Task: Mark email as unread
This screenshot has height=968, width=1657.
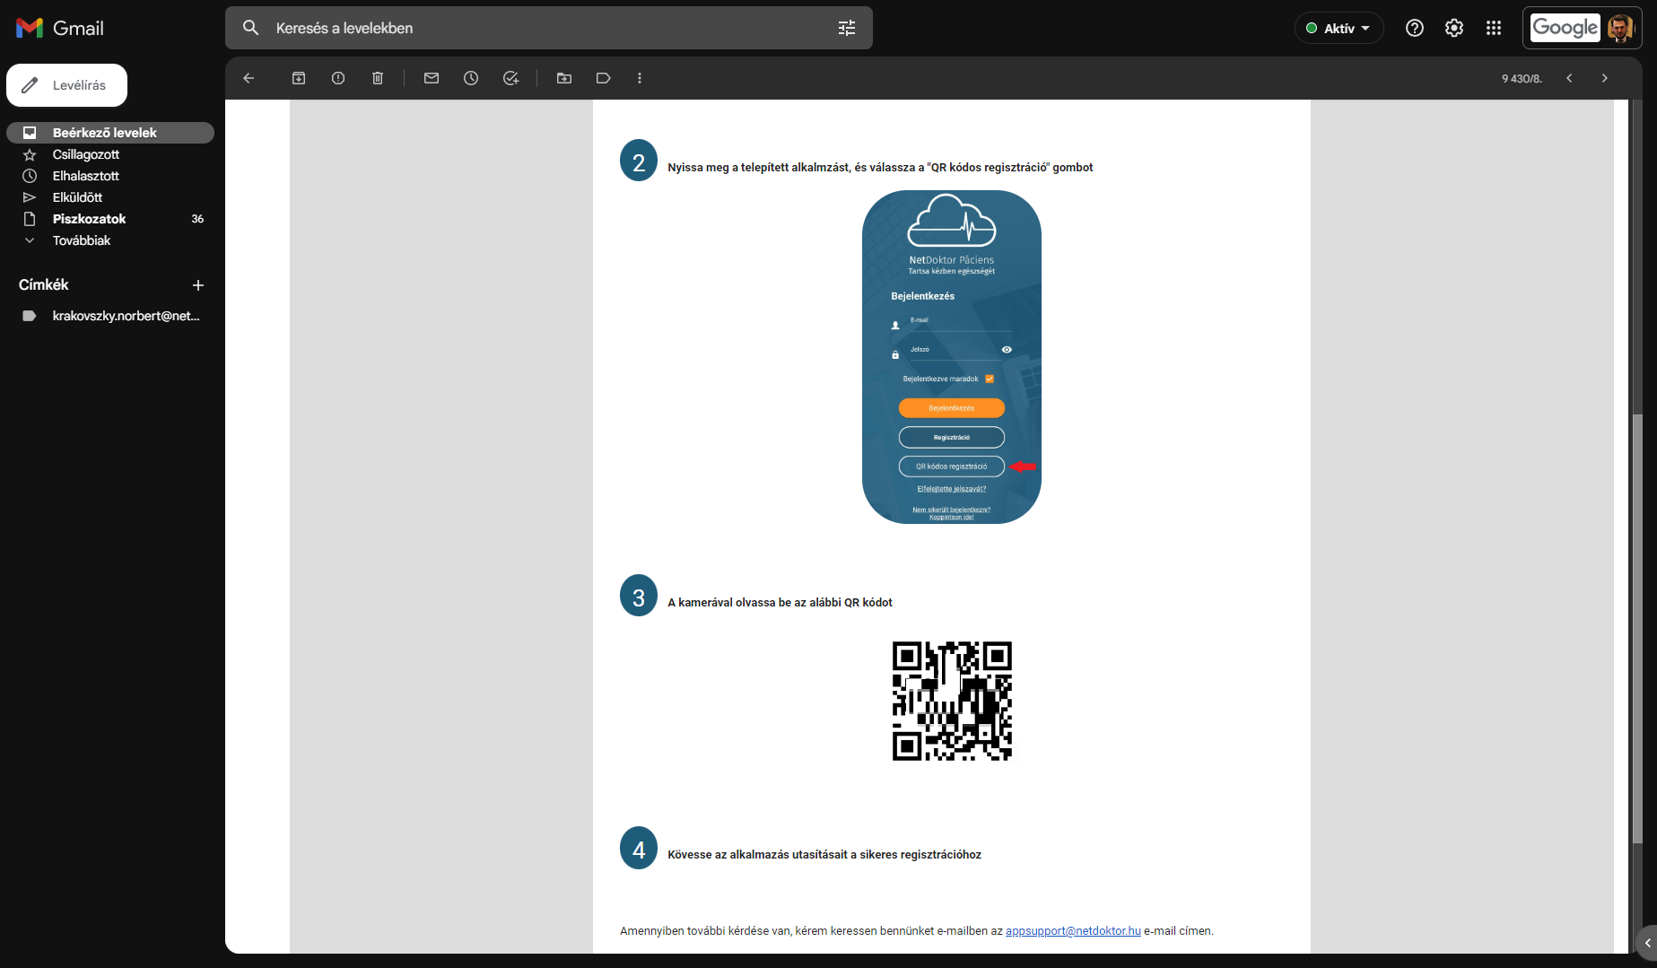Action: click(x=432, y=78)
